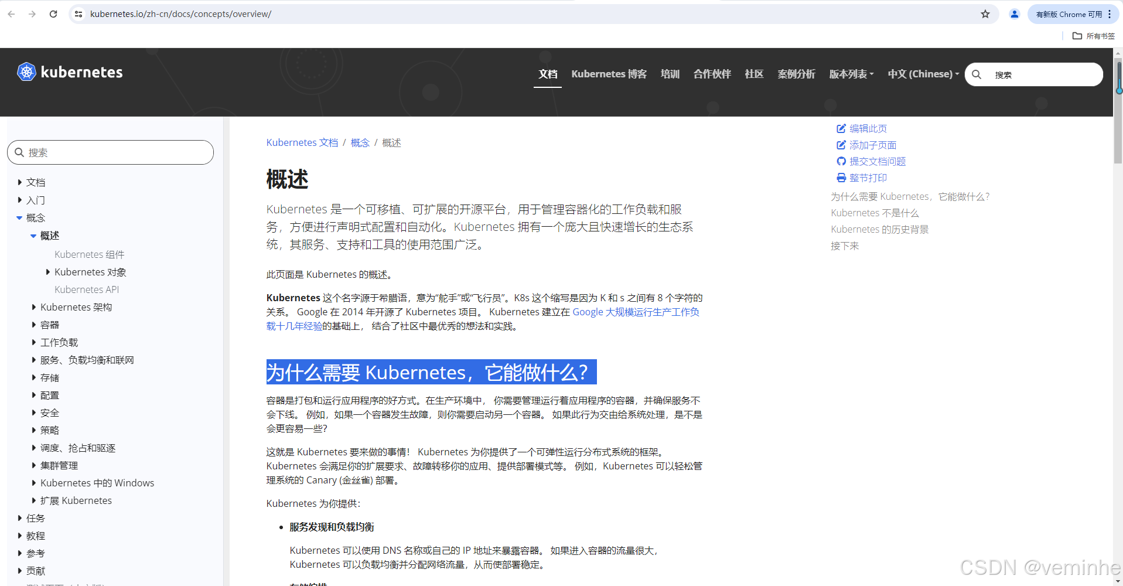Screen dimensions: 1123x586
Task: Open site information icon in address bar
Action: click(78, 14)
